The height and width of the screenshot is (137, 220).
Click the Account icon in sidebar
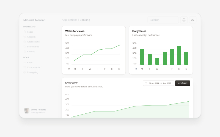pos(25,37)
